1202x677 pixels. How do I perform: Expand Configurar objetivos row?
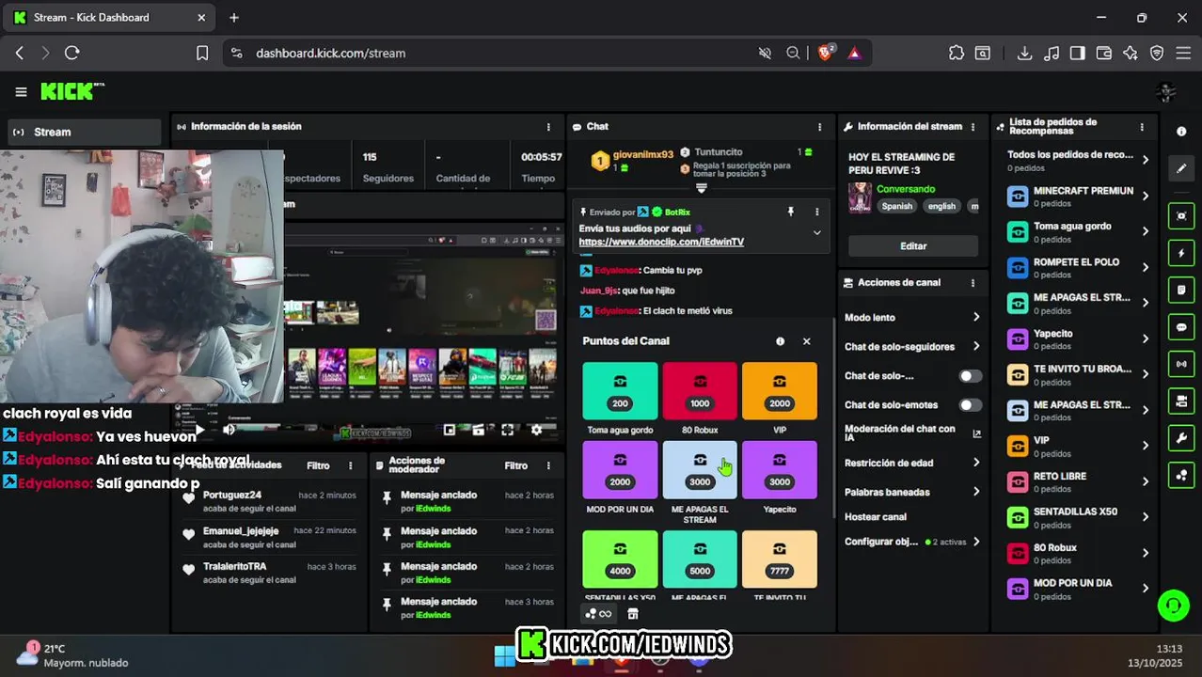912,542
